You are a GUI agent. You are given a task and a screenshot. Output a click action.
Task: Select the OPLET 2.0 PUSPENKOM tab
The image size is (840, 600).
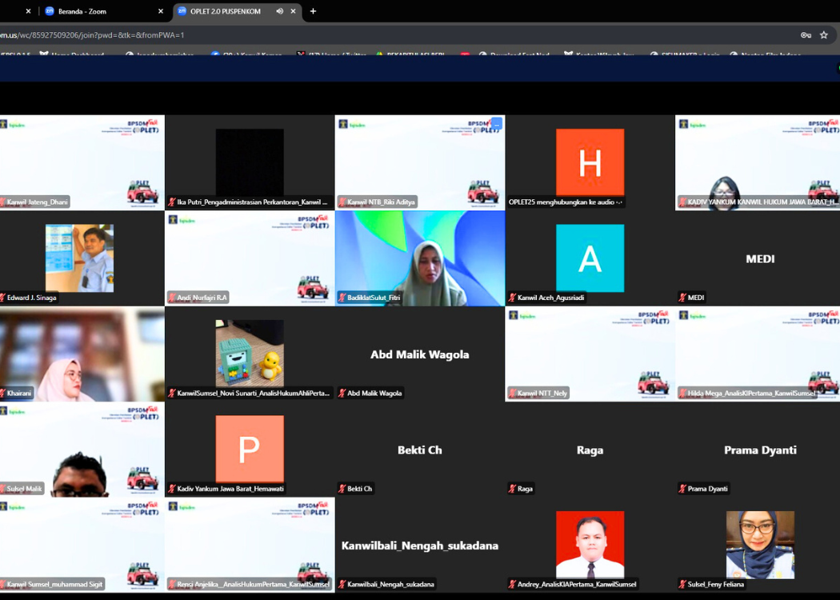tap(224, 11)
